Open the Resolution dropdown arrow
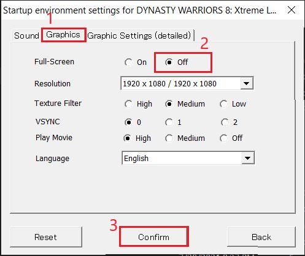The width and height of the screenshot is (305, 256). 247,83
